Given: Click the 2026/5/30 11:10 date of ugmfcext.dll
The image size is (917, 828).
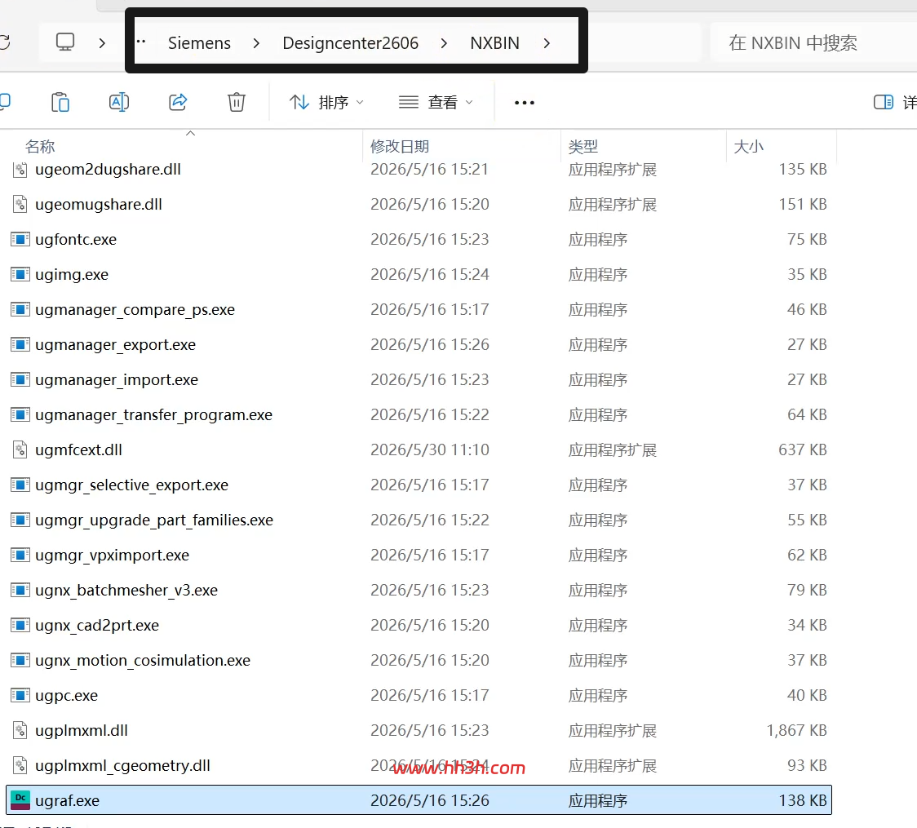Looking at the screenshot, I should click(x=430, y=449).
